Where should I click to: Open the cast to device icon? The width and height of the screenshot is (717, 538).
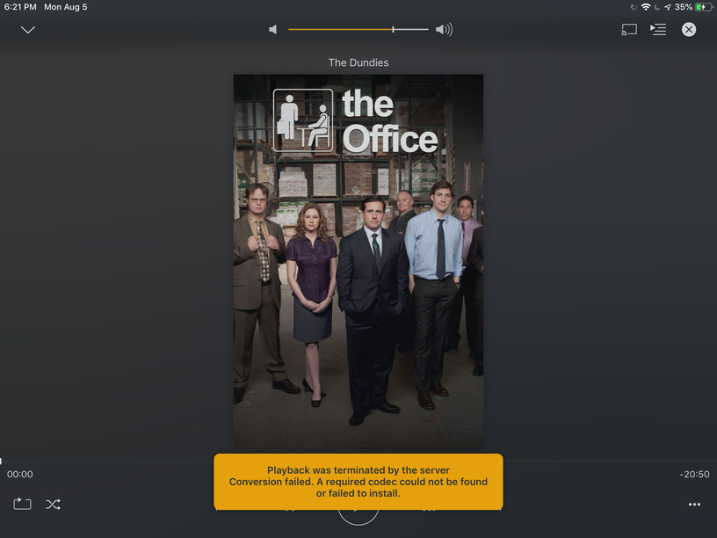(x=629, y=30)
